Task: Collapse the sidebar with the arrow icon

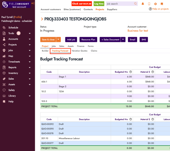Action: (x=33, y=3)
